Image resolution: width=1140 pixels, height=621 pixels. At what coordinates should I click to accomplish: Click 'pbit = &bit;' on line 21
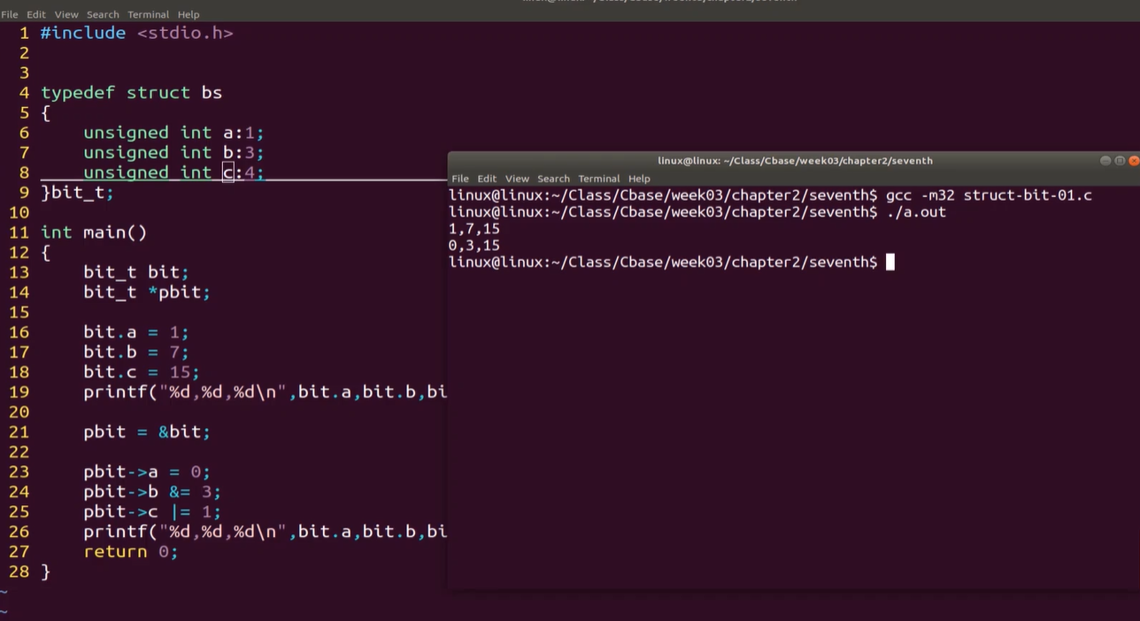[x=147, y=433]
